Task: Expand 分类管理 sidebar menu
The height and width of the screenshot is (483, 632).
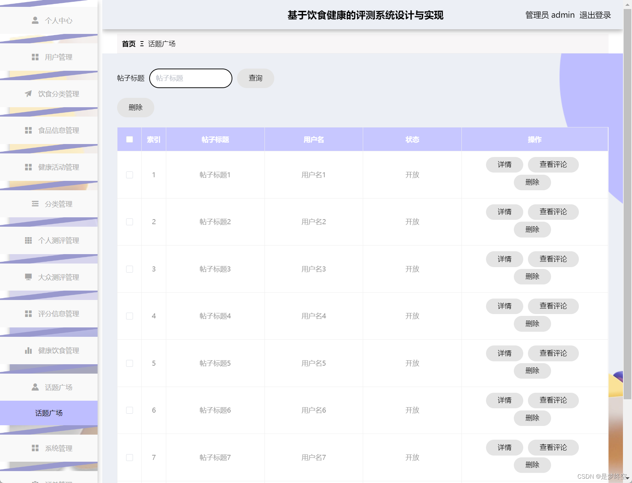Action: click(x=49, y=204)
